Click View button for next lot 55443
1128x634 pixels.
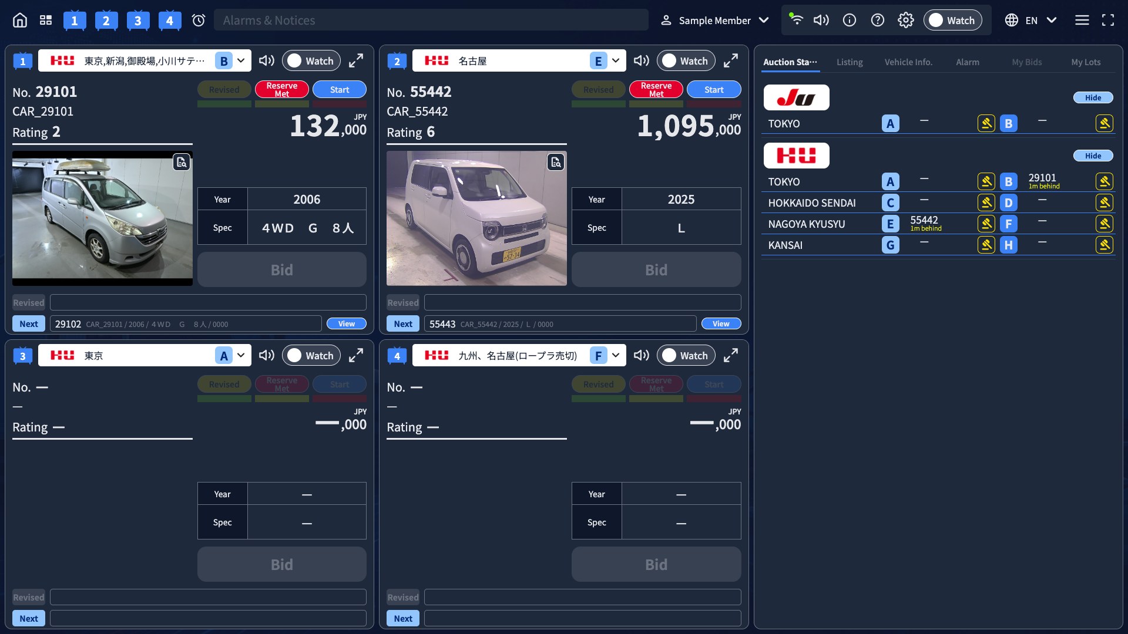point(721,323)
